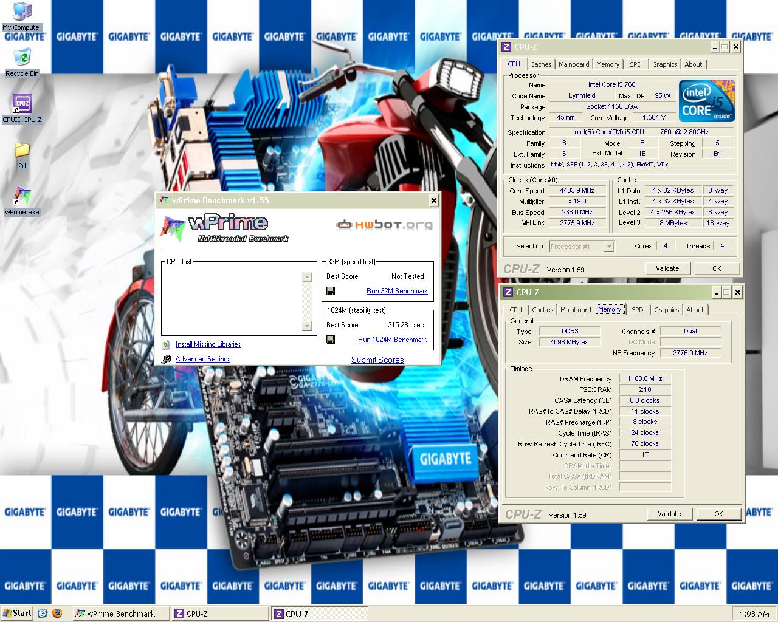Switch to Memory tab in upper CPU-Z window
Image resolution: width=778 pixels, height=622 pixels.
[608, 64]
